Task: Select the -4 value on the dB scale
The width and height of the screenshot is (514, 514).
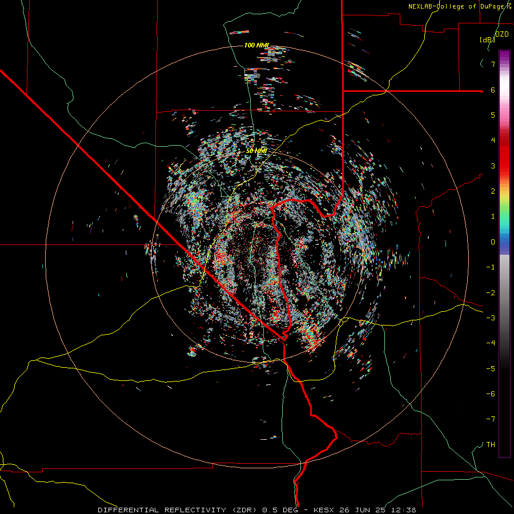Action: click(x=491, y=343)
